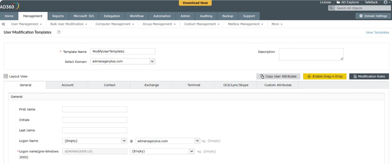Click the copy icon on Copy User Attributes
Image resolution: width=392 pixels, height=164 pixels.
(x=262, y=77)
